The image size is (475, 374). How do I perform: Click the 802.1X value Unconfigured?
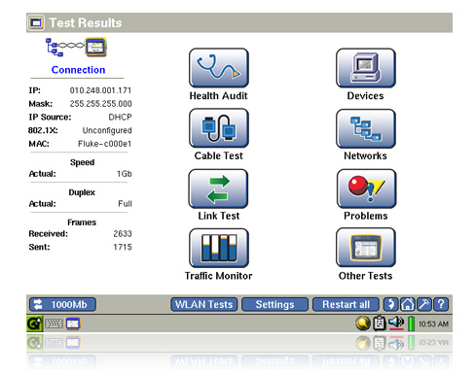(107, 130)
